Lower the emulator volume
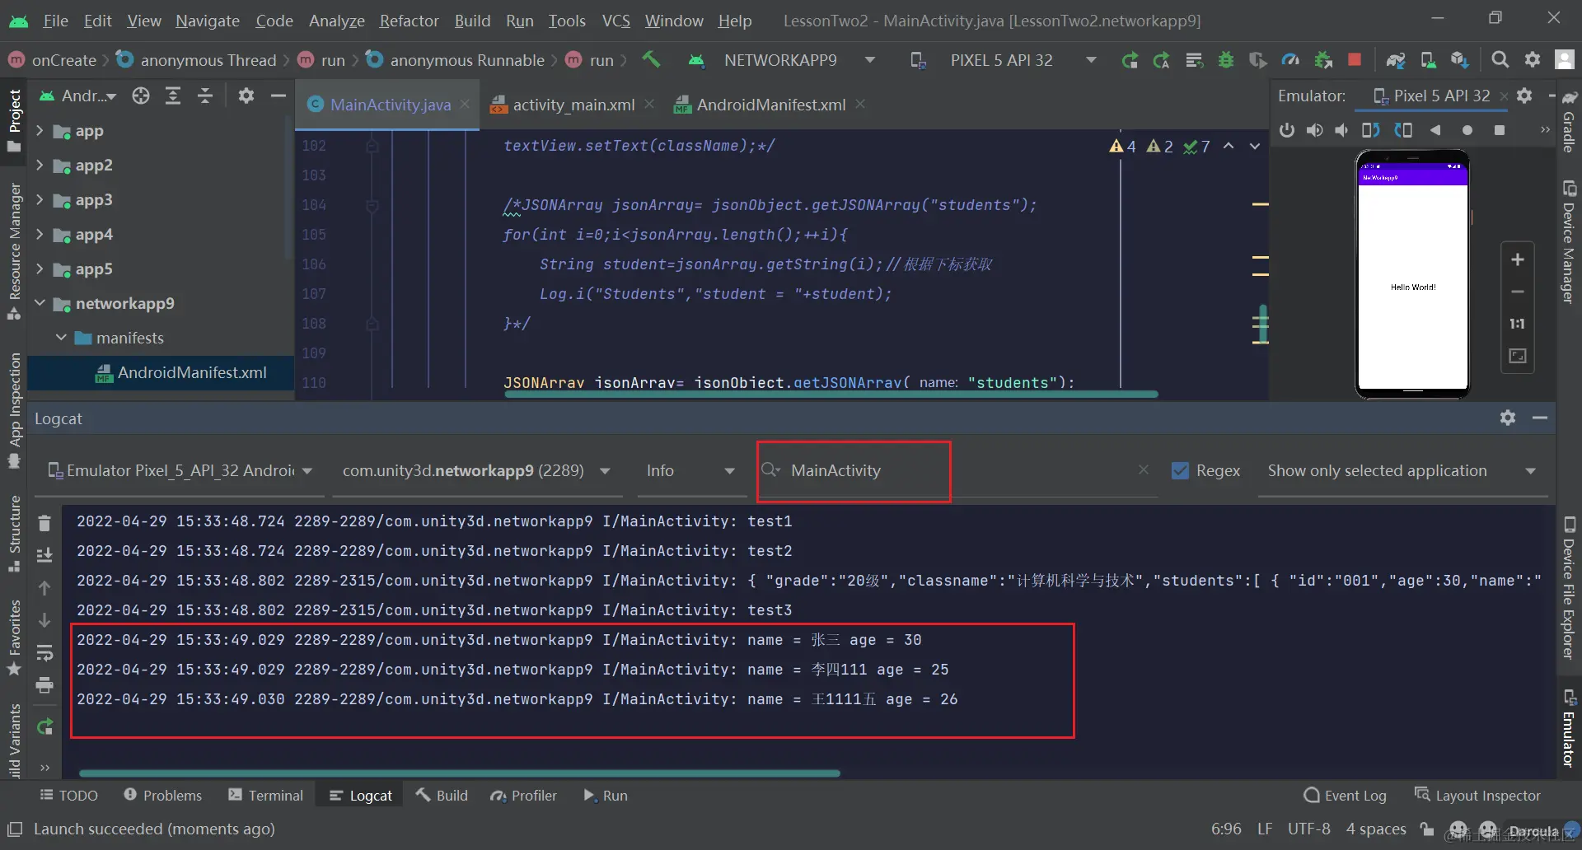Image resolution: width=1582 pixels, height=850 pixels. coord(1342,130)
